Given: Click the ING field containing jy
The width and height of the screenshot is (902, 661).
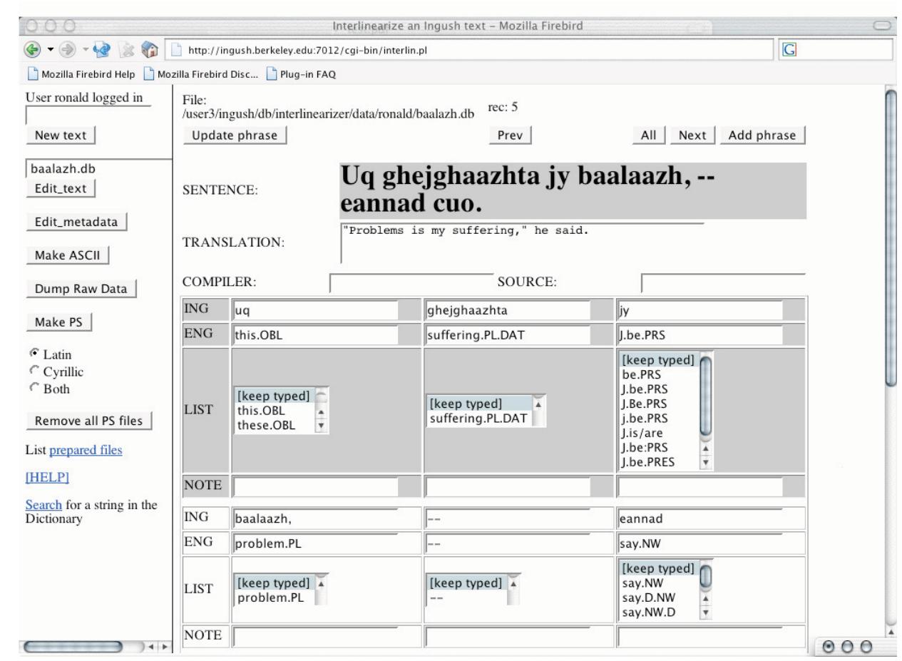Looking at the screenshot, I should 700,311.
